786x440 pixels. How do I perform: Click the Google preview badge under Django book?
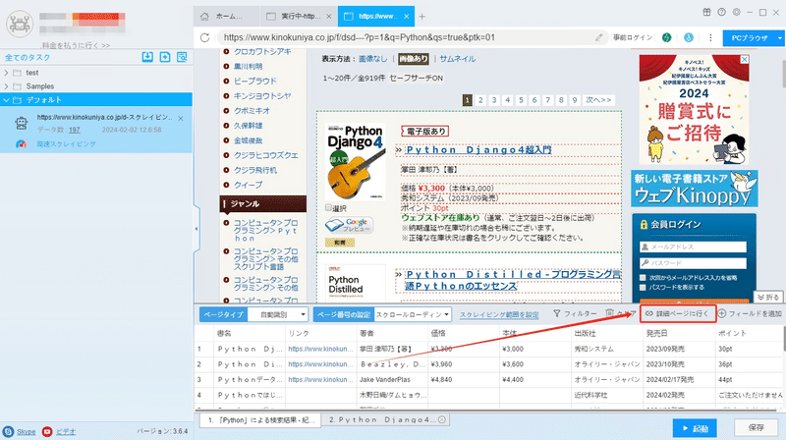tap(349, 225)
